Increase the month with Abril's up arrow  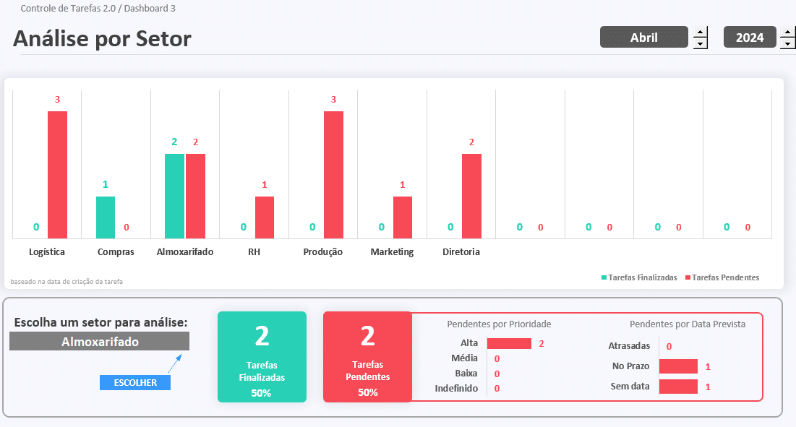click(701, 32)
